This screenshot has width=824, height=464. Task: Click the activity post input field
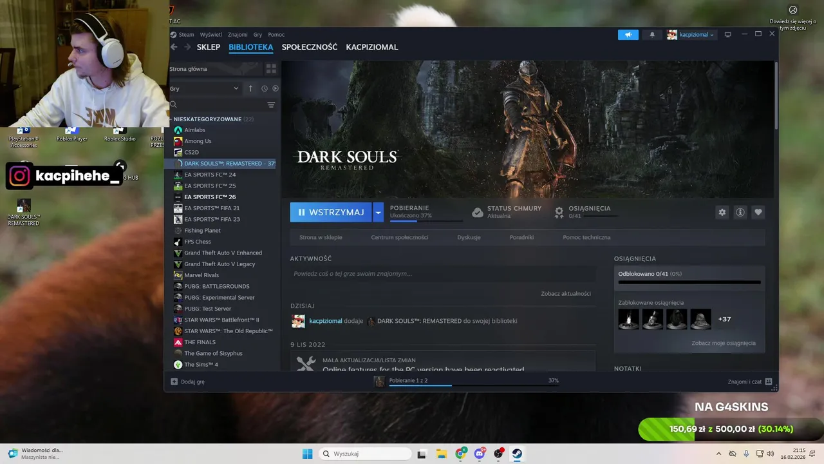point(442,274)
